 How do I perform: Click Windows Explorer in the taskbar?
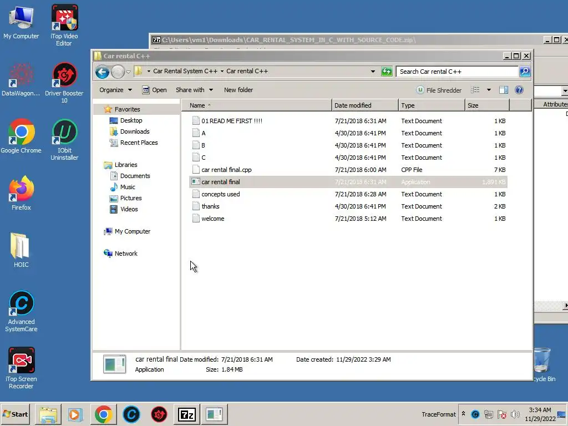48,414
